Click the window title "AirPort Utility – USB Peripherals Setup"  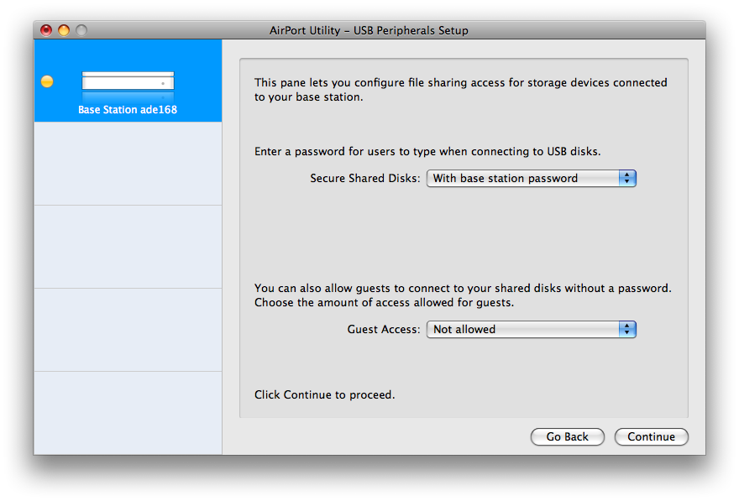(x=369, y=30)
